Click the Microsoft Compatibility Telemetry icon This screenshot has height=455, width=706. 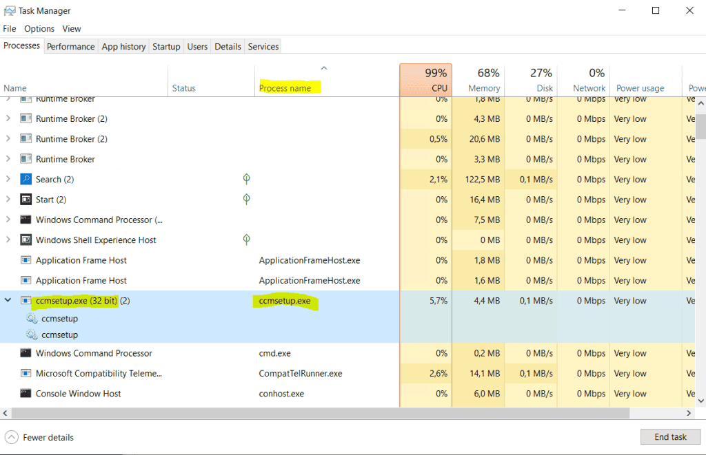tap(26, 373)
